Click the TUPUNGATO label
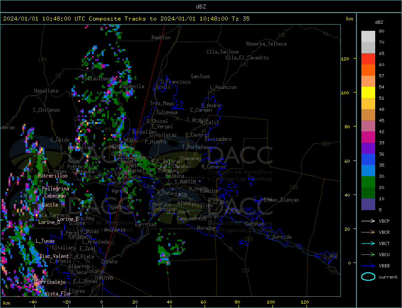The image size is (402, 308). [80, 237]
